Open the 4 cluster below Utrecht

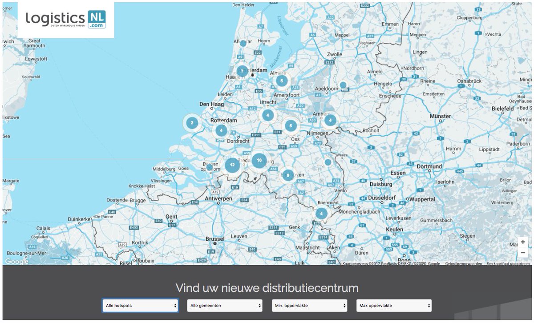[267, 115]
